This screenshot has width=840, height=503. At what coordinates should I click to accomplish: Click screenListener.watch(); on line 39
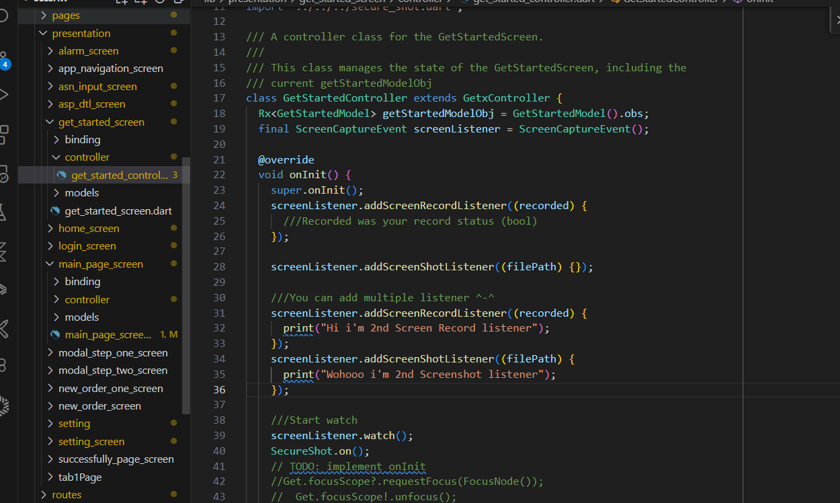342,435
